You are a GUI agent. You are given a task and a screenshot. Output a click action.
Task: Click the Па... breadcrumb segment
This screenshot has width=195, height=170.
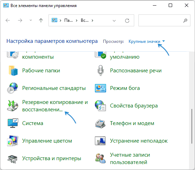69,20
